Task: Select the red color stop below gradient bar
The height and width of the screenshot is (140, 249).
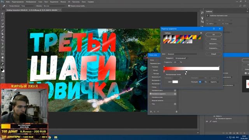Action: pos(164,72)
